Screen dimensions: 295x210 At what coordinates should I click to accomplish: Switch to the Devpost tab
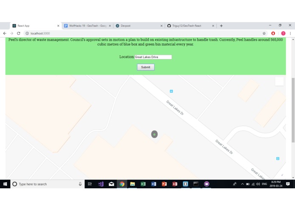click(139, 26)
